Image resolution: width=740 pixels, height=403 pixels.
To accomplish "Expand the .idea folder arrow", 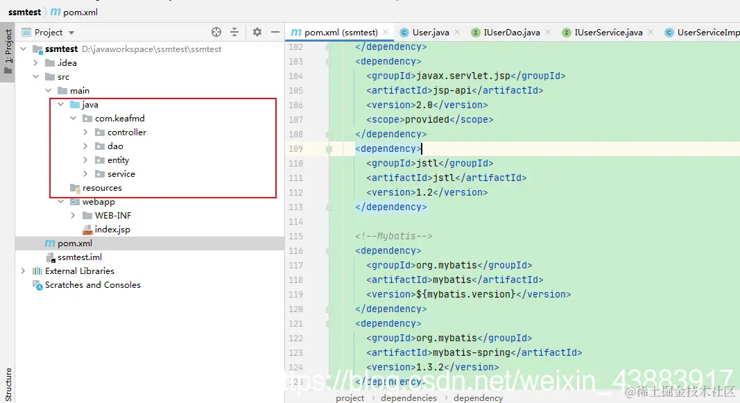I will 35,62.
